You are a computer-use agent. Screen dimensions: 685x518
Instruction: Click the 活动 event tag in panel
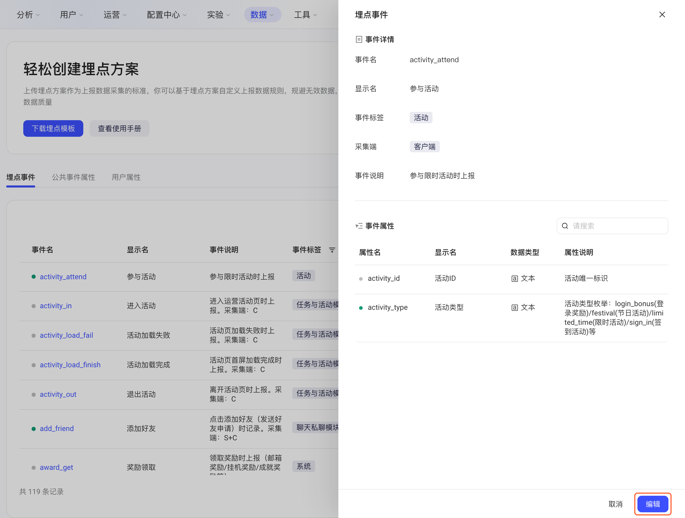click(421, 118)
